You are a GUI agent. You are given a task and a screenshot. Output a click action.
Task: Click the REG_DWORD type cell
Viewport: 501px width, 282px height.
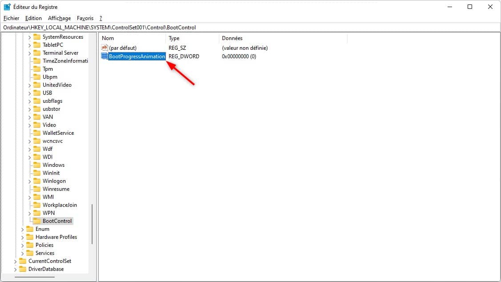[x=184, y=56]
